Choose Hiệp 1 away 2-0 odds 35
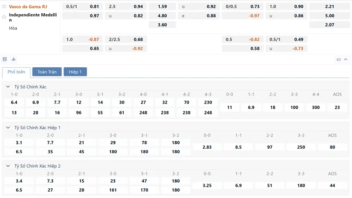352x198 pixels. pos(50,151)
